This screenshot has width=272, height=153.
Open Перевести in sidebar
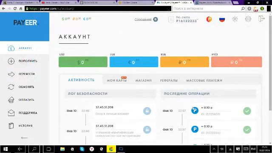27,74
